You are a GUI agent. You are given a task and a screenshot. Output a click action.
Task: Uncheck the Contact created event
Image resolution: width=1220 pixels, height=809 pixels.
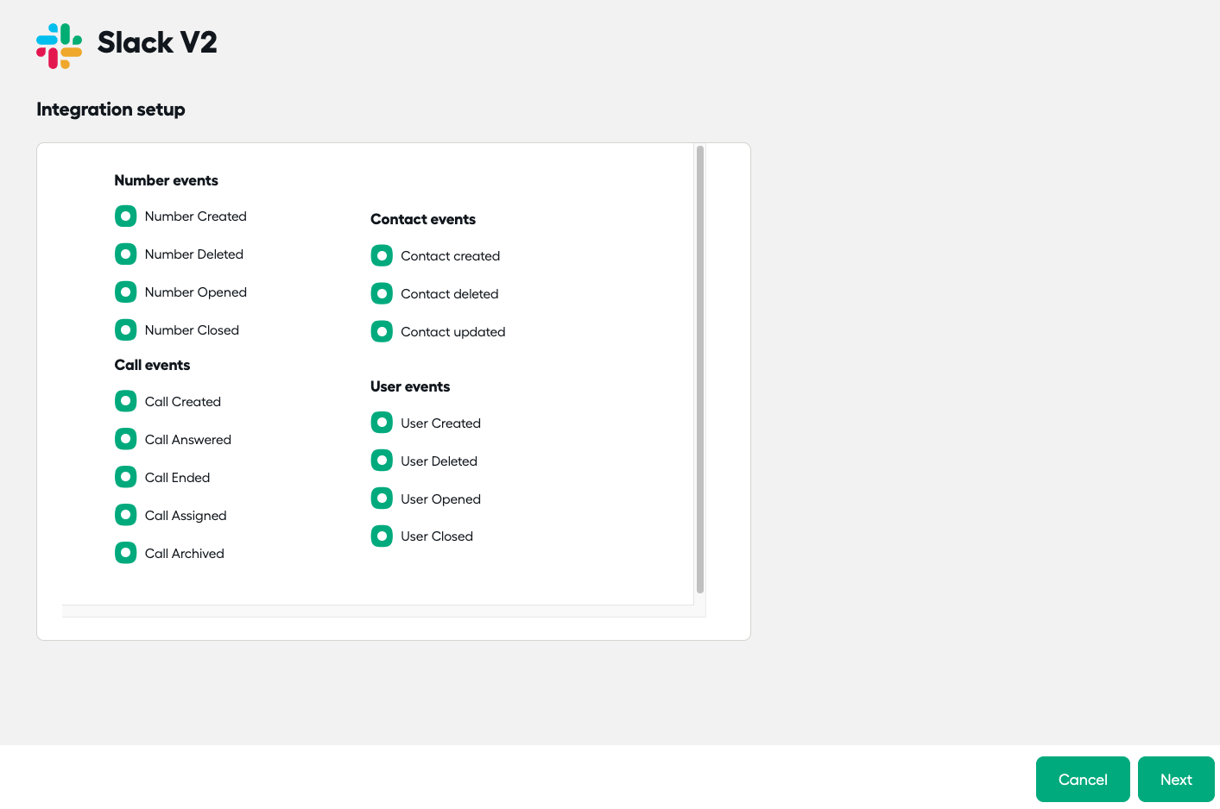[382, 256]
